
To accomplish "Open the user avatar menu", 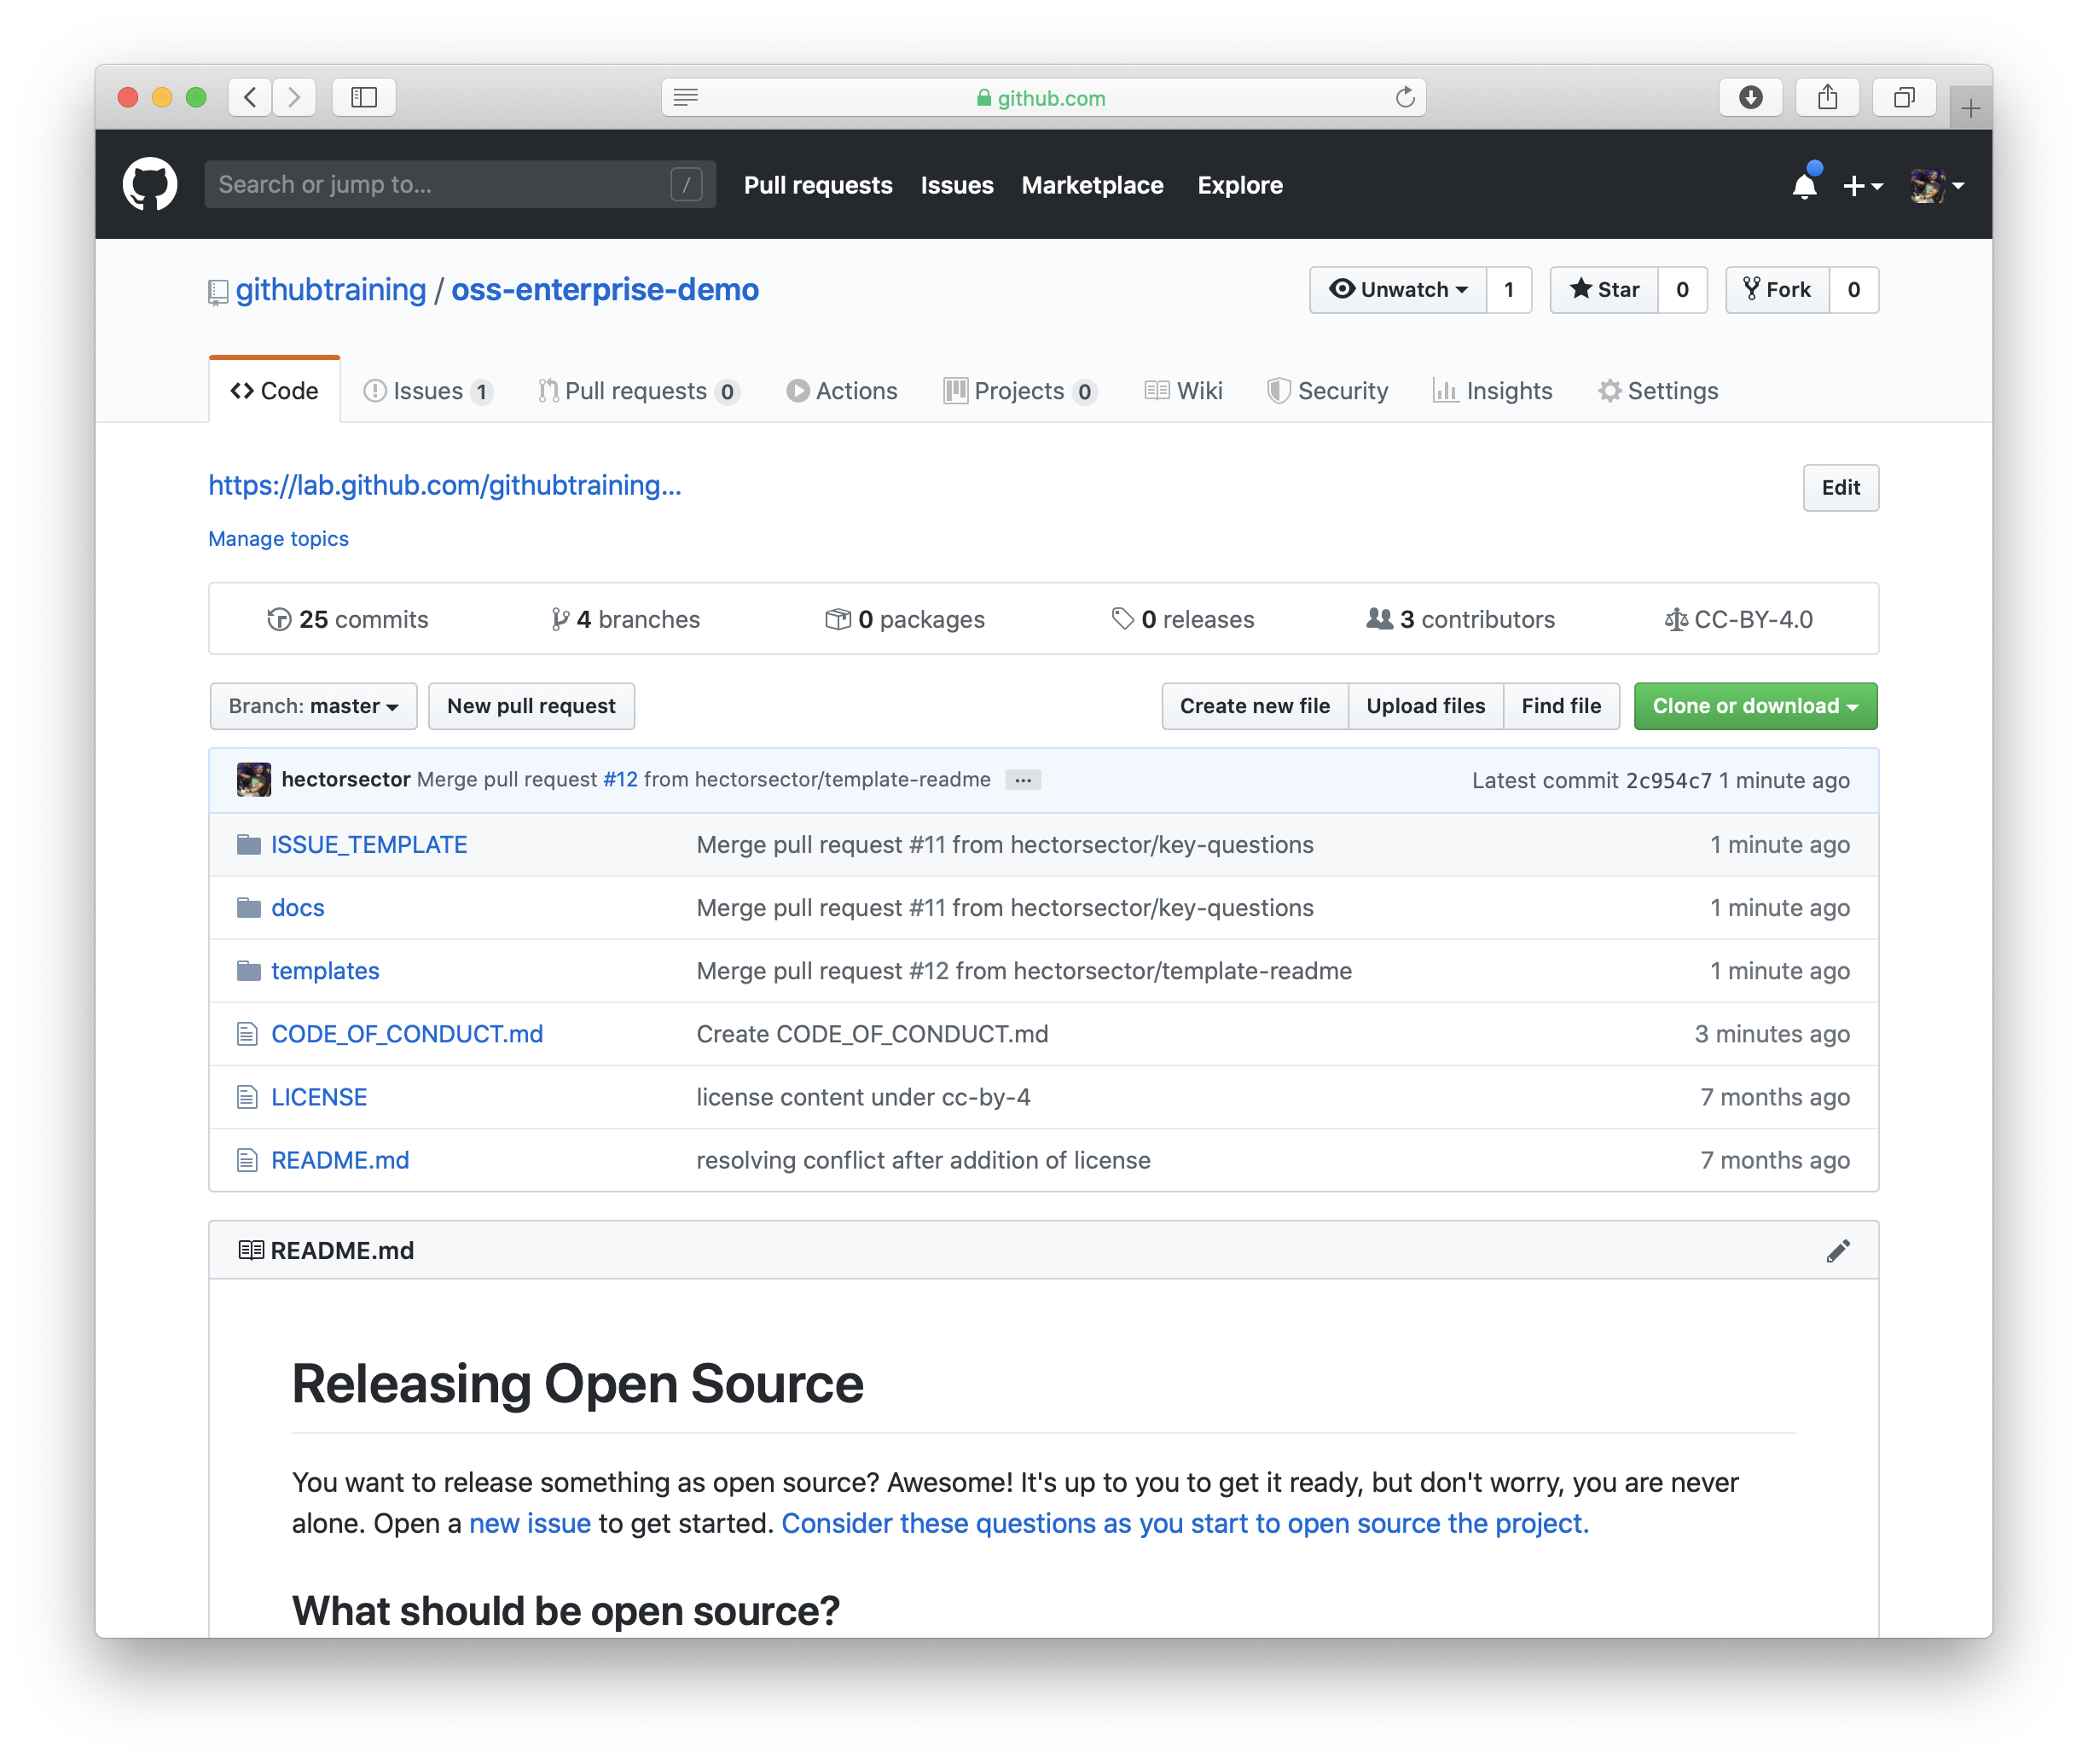I will pyautogui.click(x=1937, y=185).
